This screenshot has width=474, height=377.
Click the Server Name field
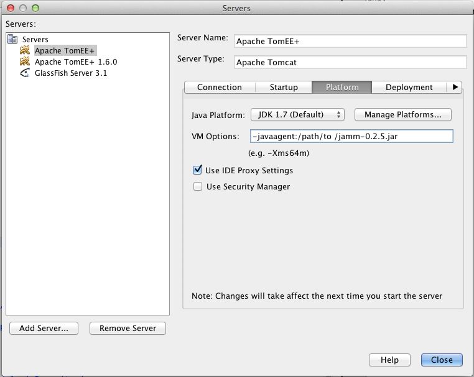click(350, 41)
